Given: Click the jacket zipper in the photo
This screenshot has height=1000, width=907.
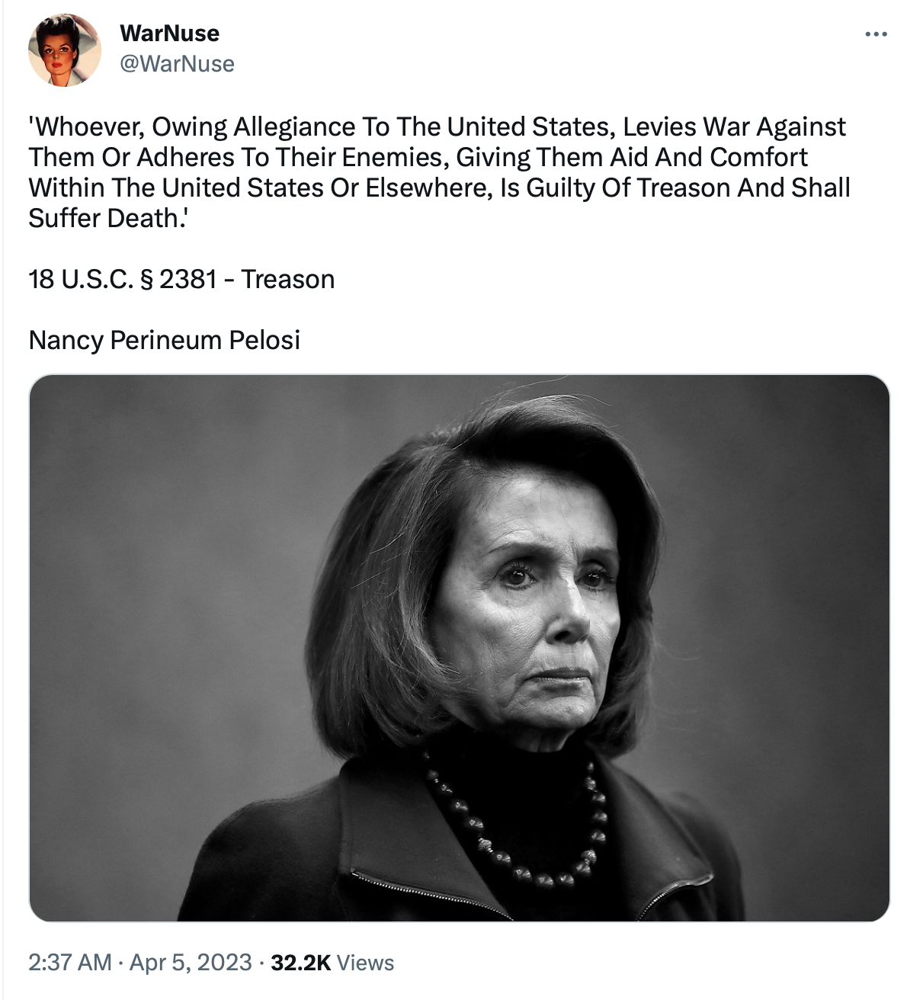Looking at the screenshot, I should [427, 893].
